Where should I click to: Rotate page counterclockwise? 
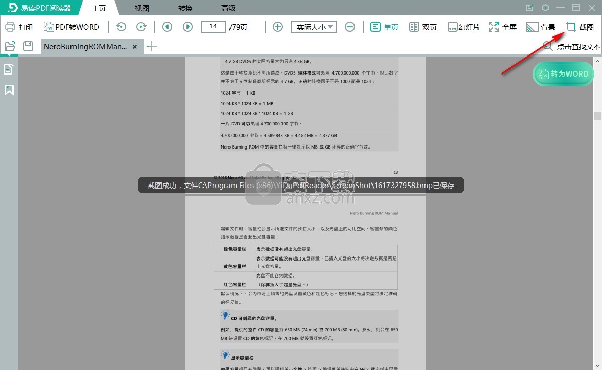point(121,27)
